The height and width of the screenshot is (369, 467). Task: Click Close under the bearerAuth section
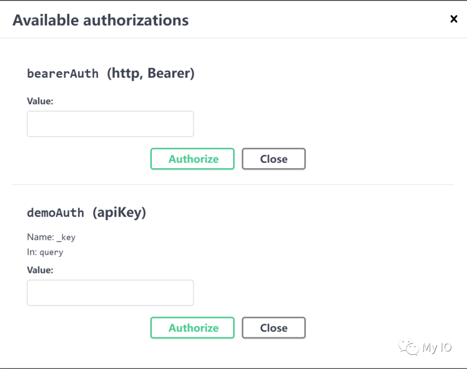pyautogui.click(x=274, y=159)
